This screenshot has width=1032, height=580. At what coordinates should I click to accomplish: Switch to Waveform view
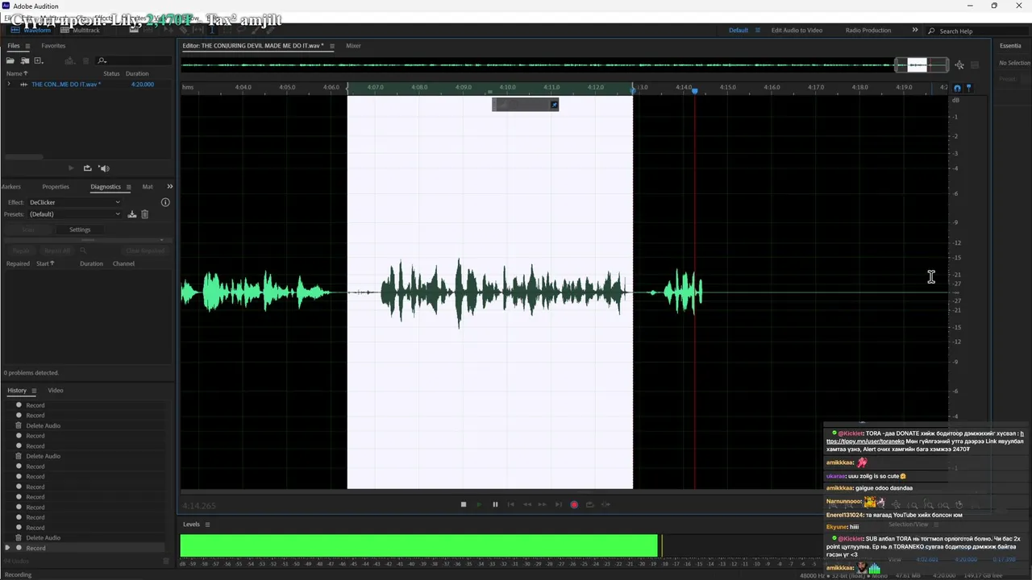tap(31, 30)
